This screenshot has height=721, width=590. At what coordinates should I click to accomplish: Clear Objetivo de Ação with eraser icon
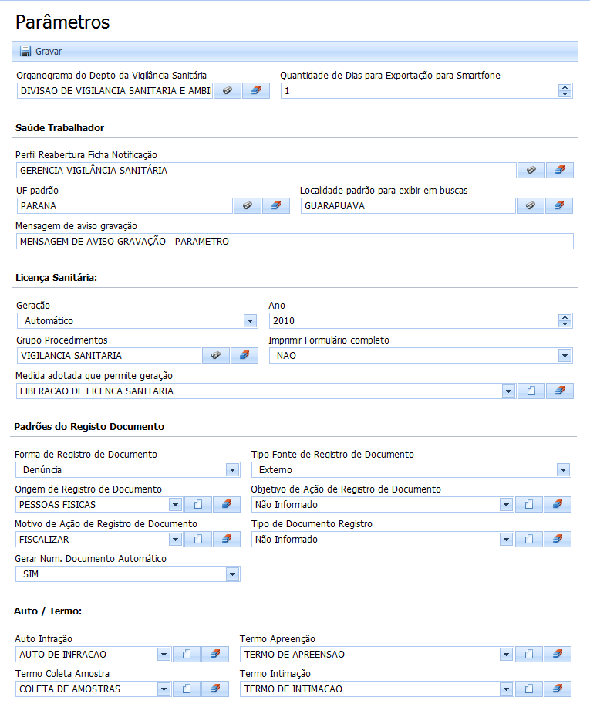click(558, 504)
